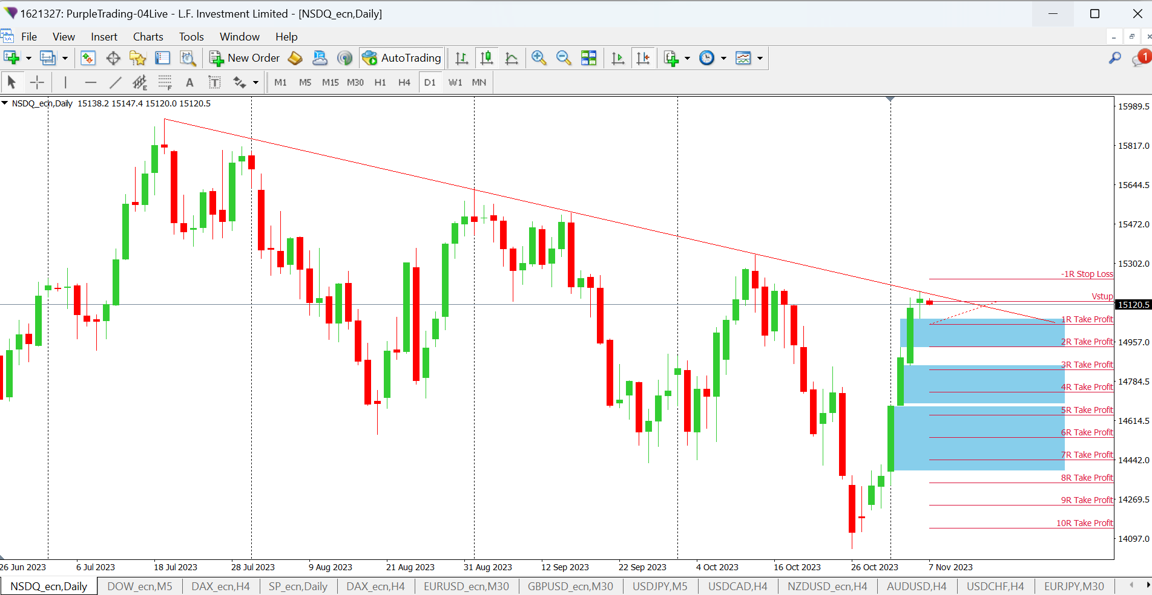Click the New Order button
The height and width of the screenshot is (595, 1152).
(245, 58)
